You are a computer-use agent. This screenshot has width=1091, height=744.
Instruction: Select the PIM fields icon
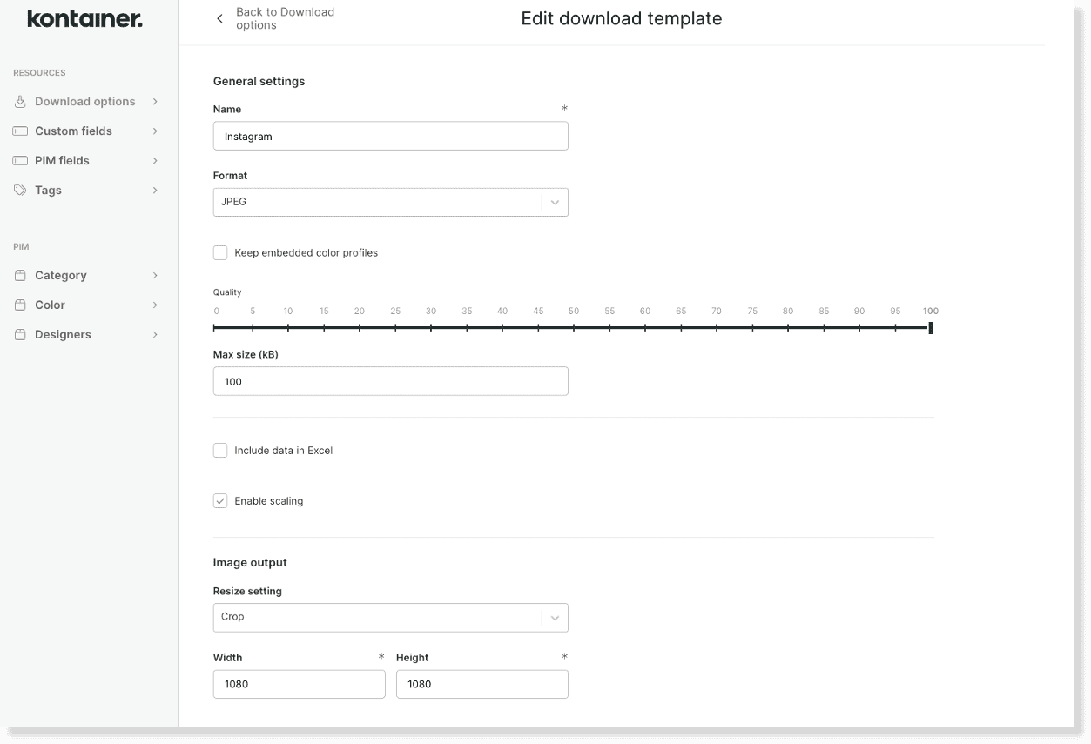pos(19,160)
